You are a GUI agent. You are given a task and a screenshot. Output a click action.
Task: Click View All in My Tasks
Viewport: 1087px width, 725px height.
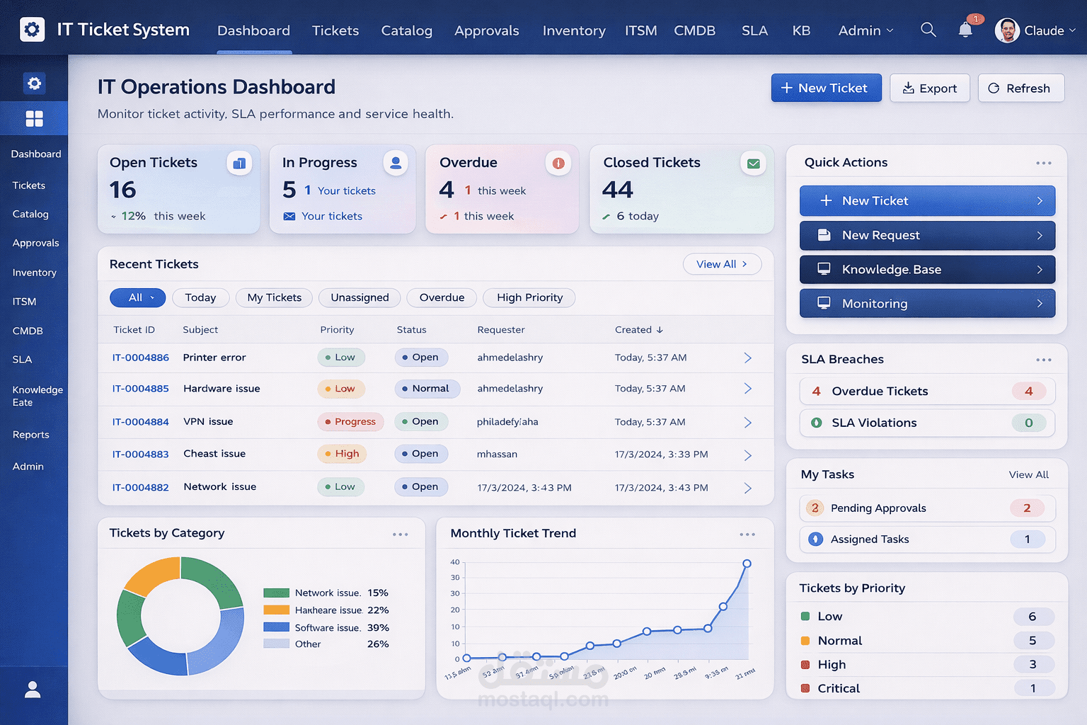1028,474
